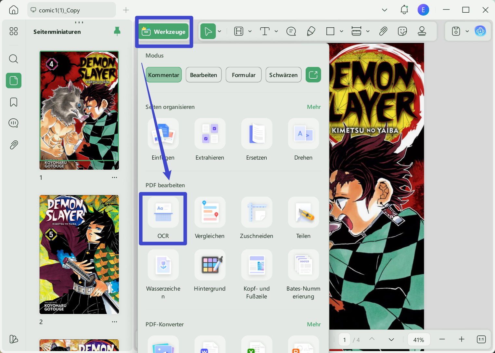Open the sticker tool
The height and width of the screenshot is (353, 495).
tap(402, 31)
